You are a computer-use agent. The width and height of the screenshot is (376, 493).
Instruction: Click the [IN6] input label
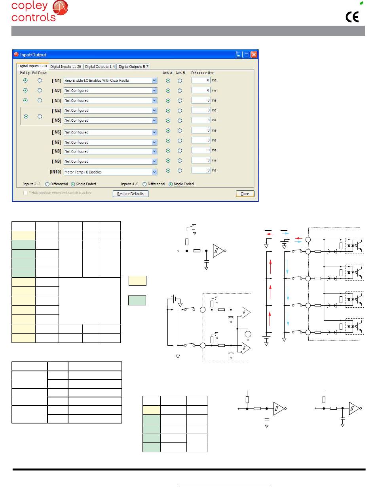point(57,132)
